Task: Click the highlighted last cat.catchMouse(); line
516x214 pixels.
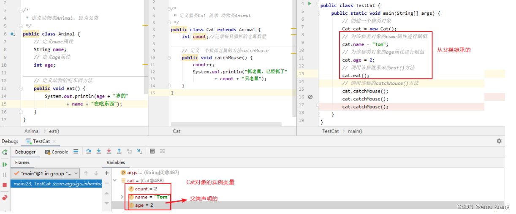Action: coord(365,107)
